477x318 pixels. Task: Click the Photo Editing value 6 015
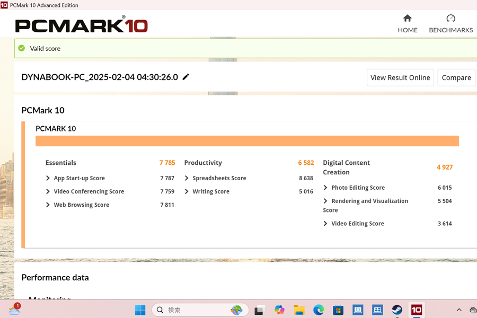pyautogui.click(x=445, y=188)
